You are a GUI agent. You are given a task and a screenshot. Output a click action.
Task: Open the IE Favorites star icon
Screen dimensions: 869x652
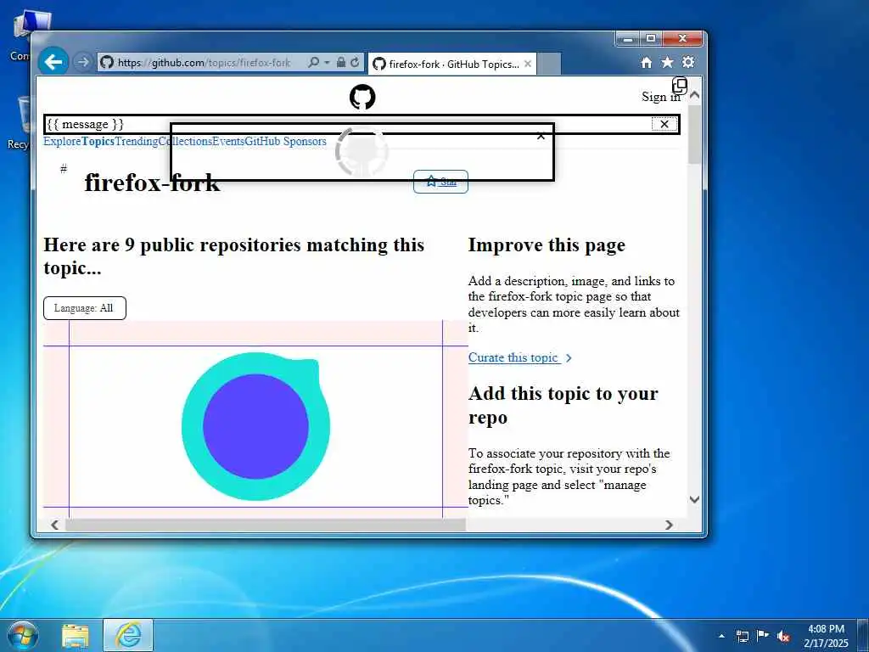(667, 62)
